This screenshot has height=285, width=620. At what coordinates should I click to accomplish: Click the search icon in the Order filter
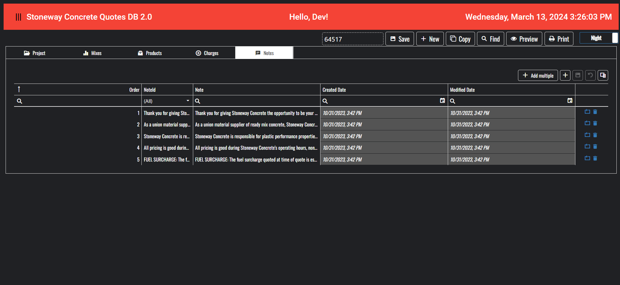pos(19,101)
